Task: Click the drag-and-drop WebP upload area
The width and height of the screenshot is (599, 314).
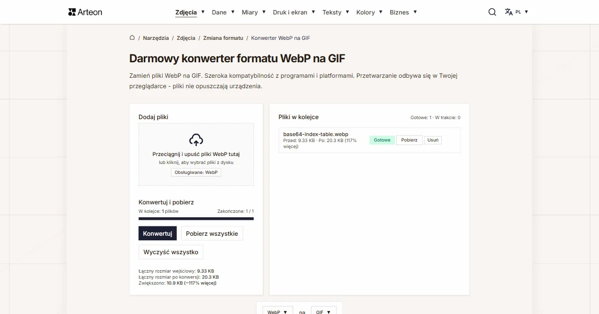Action: pyautogui.click(x=196, y=155)
